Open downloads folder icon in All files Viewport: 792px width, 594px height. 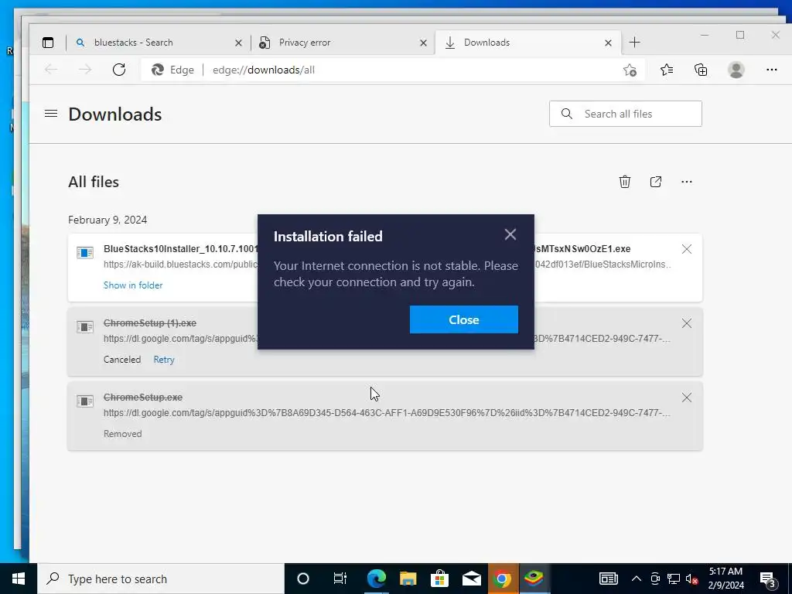656,182
